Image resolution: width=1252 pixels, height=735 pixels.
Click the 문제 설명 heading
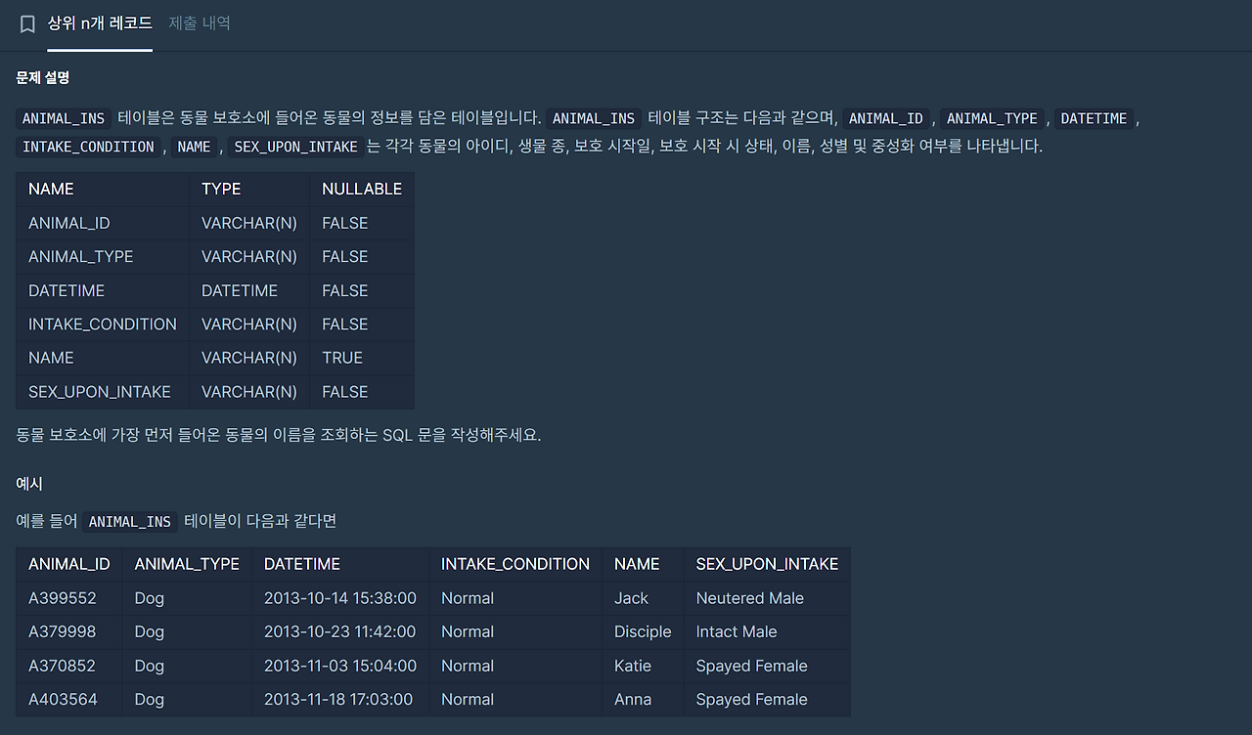click(x=41, y=77)
